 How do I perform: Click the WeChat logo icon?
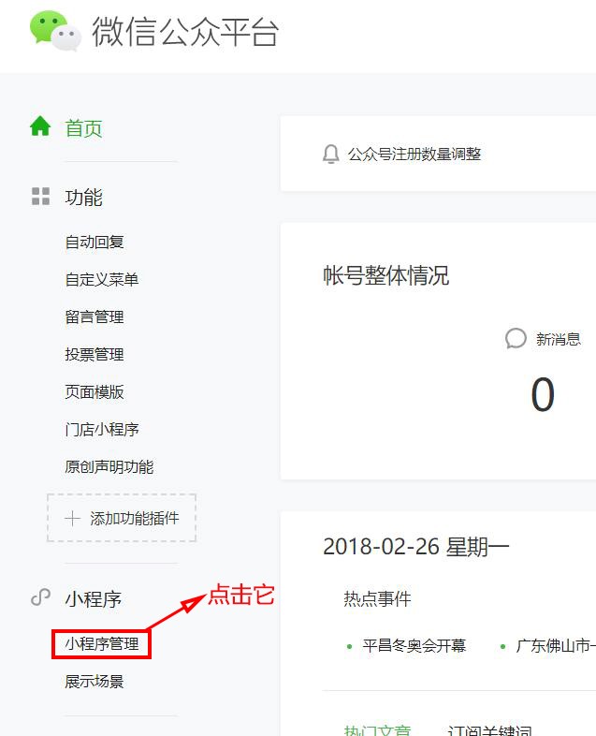pos(55,31)
